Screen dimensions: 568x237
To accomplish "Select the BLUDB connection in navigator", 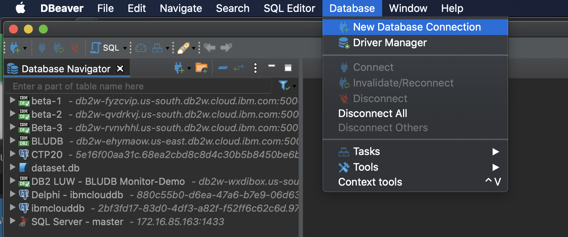I will coord(151,141).
